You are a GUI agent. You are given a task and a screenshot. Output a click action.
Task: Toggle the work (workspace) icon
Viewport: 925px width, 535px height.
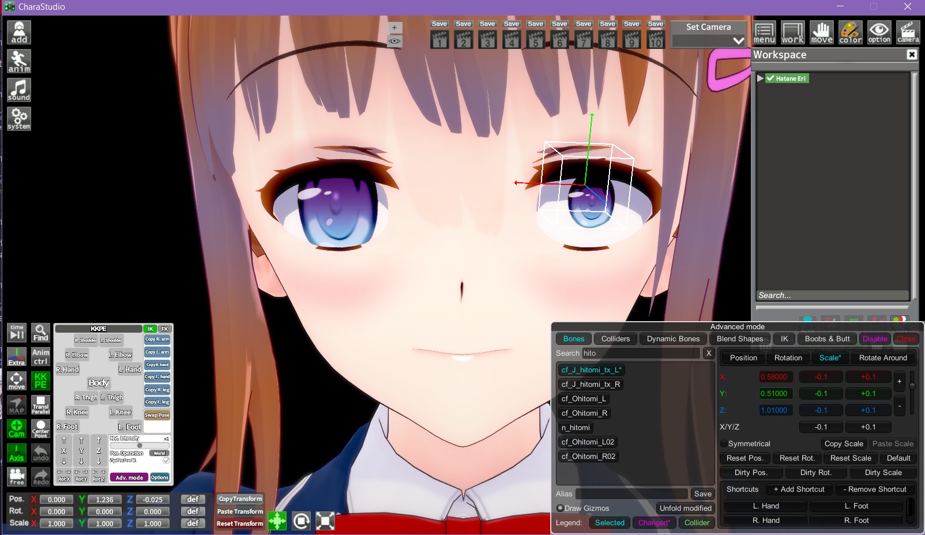point(793,33)
